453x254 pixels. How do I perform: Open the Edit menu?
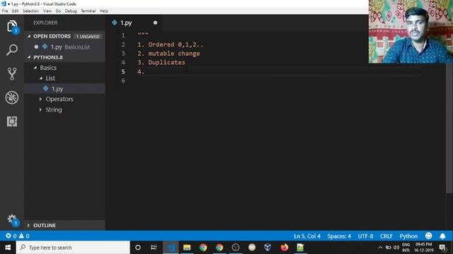pos(16,11)
